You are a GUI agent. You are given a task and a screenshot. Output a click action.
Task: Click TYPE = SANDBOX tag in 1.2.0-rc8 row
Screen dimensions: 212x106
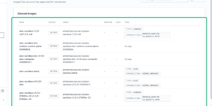click(134, 29)
